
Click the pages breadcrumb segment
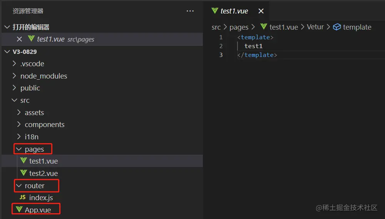click(239, 27)
